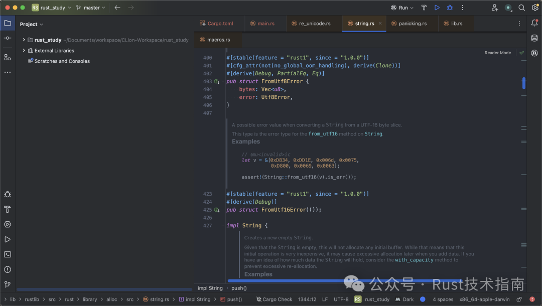Open the Build hammer tool window
542x306 pixels.
[7, 209]
